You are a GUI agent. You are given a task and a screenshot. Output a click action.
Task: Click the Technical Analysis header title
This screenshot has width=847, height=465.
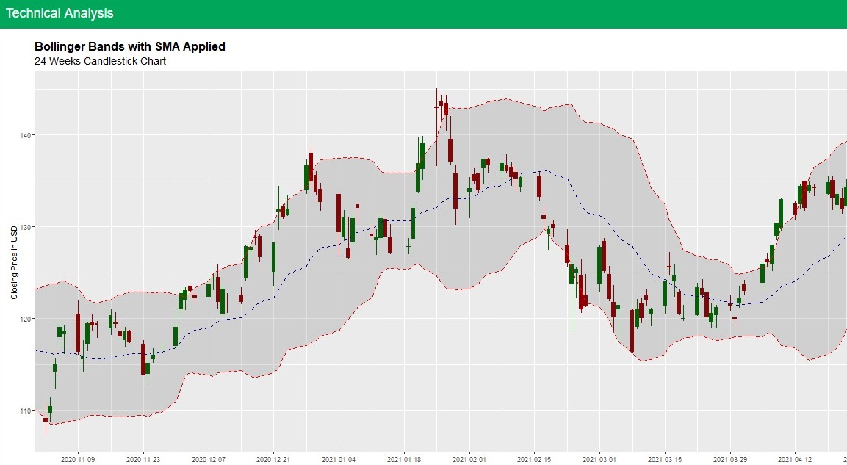point(60,13)
